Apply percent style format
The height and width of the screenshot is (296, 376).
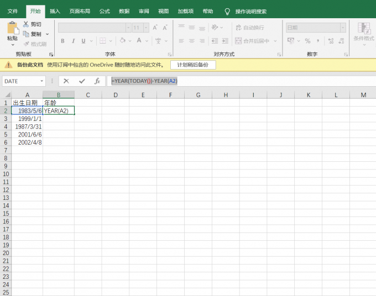(x=307, y=41)
